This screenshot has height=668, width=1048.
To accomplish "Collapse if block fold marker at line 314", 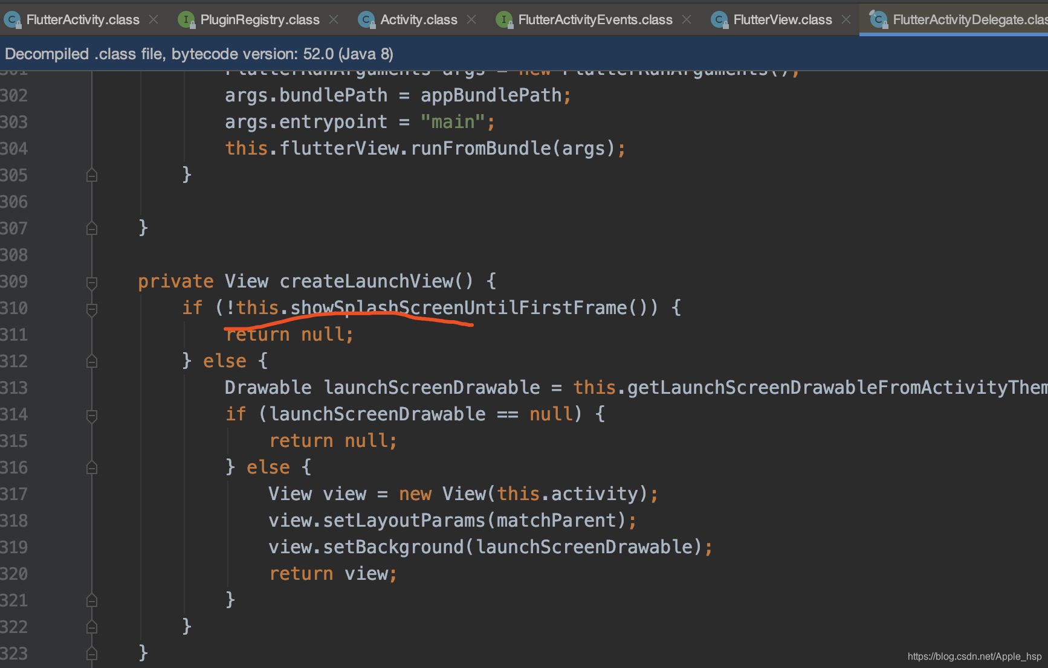I will point(92,416).
